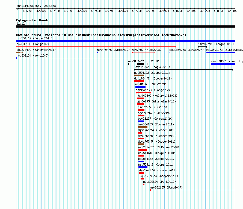This screenshot has height=209, width=243.
Task: Click brown bar under nsv554133
Action: (143, 127)
